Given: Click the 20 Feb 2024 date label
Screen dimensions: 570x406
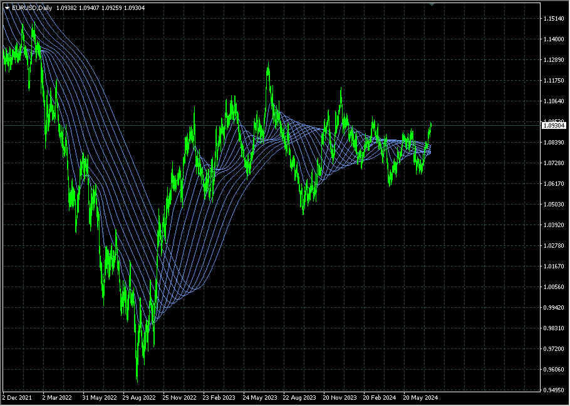Looking at the screenshot, I should [379, 398].
